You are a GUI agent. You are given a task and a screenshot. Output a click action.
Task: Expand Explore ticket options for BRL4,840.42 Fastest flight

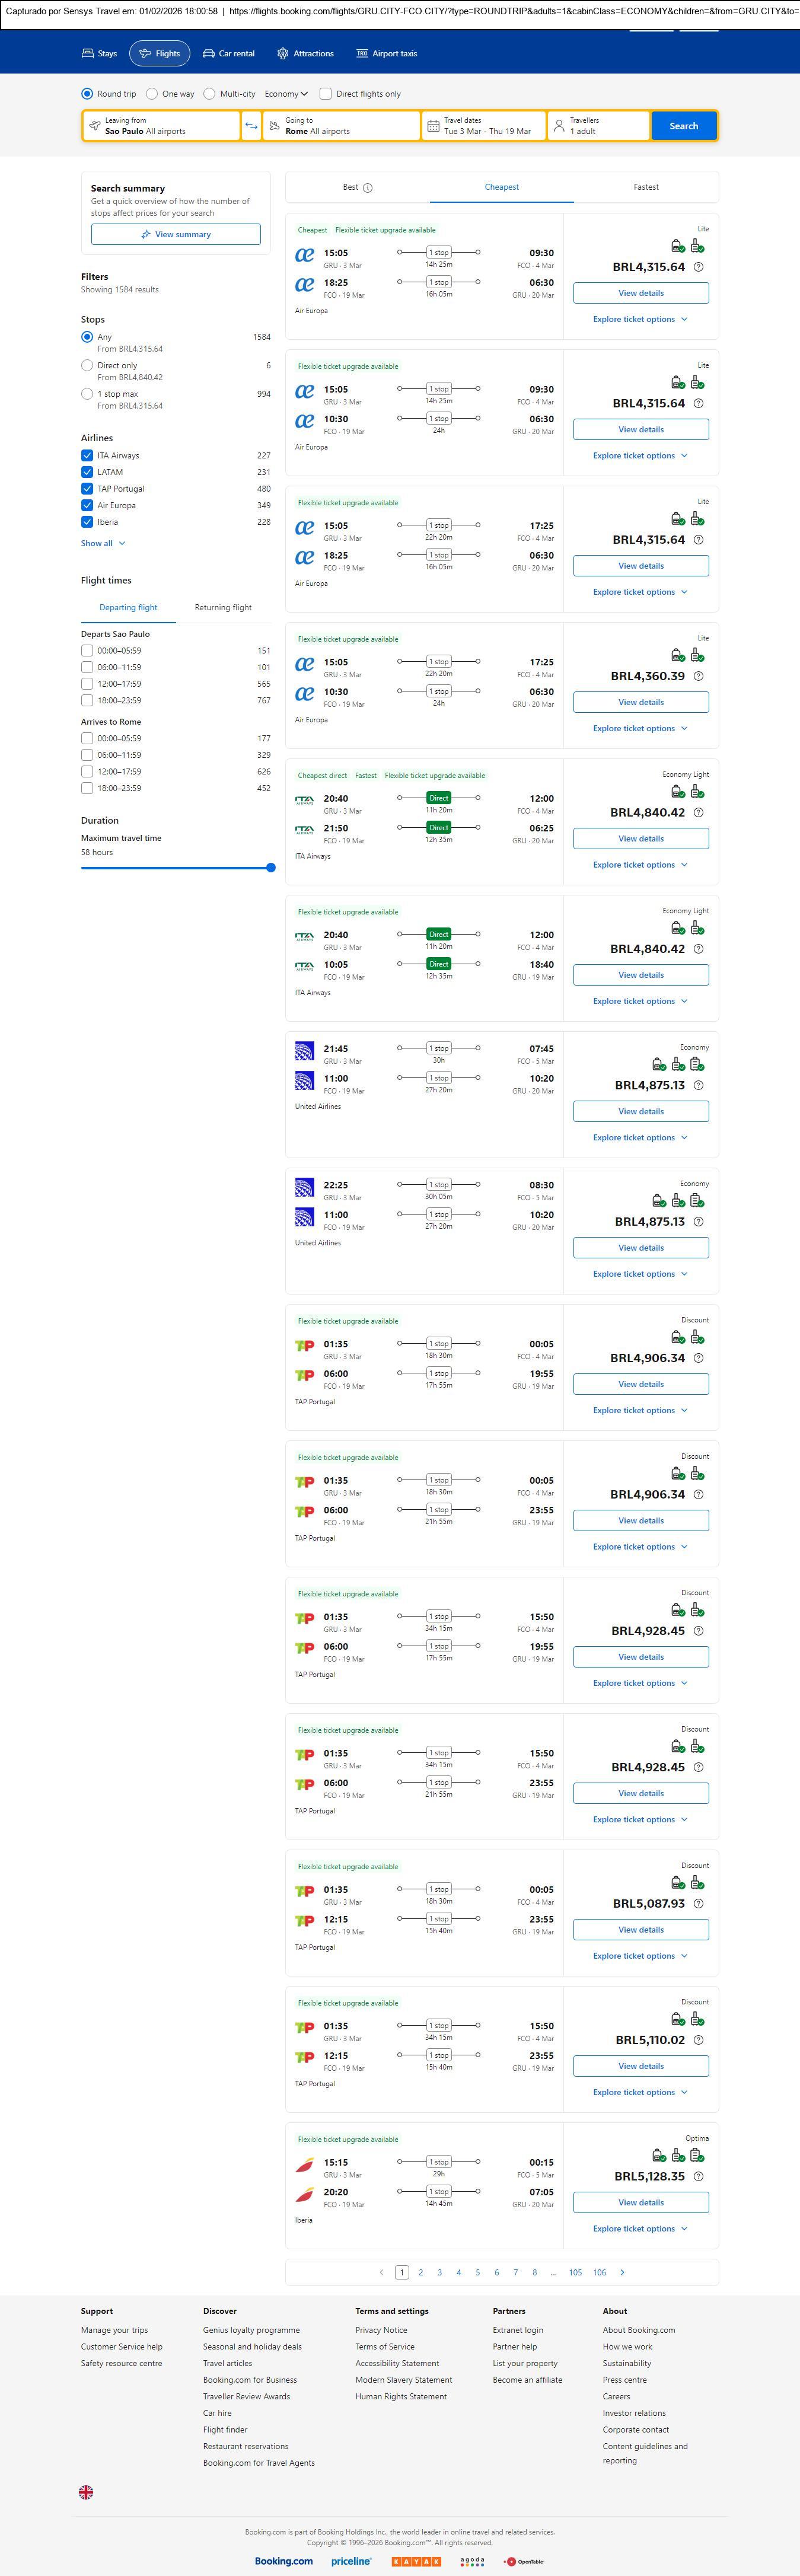coord(640,865)
